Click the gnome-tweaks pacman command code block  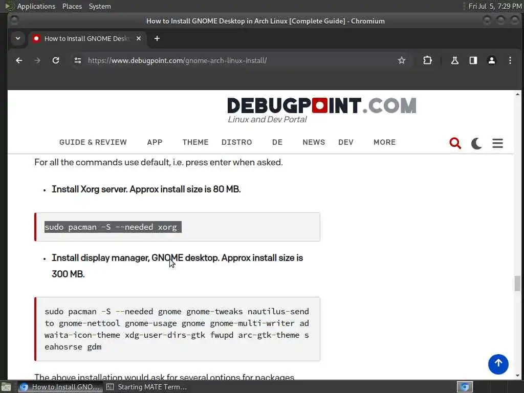tap(177, 329)
